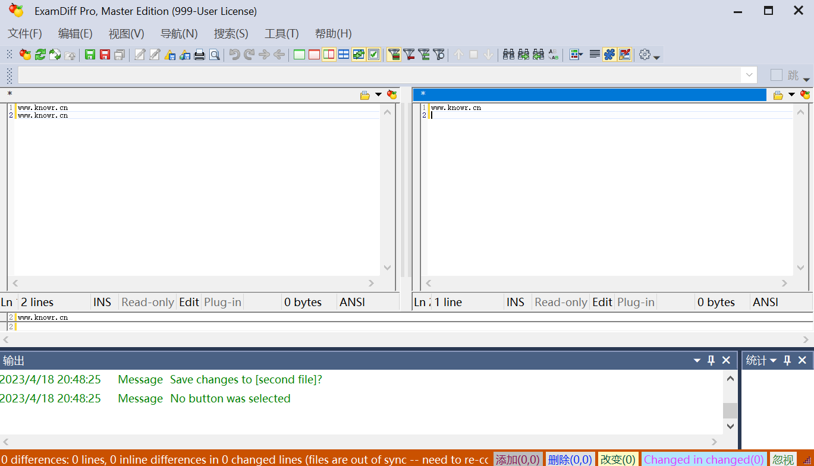Screen dimensions: 814x466
Task: Click the undo arrow icon
Action: [234, 55]
